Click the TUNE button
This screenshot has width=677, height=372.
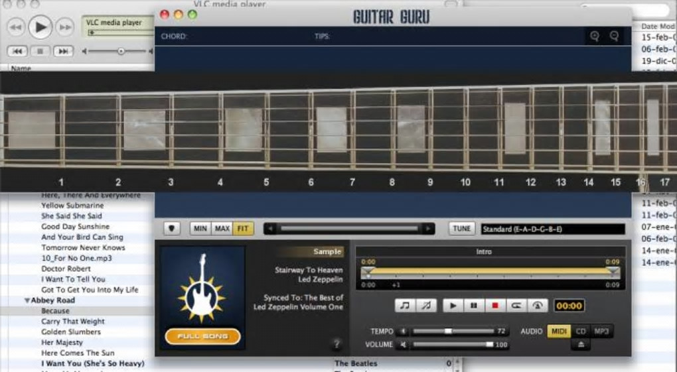(x=461, y=228)
